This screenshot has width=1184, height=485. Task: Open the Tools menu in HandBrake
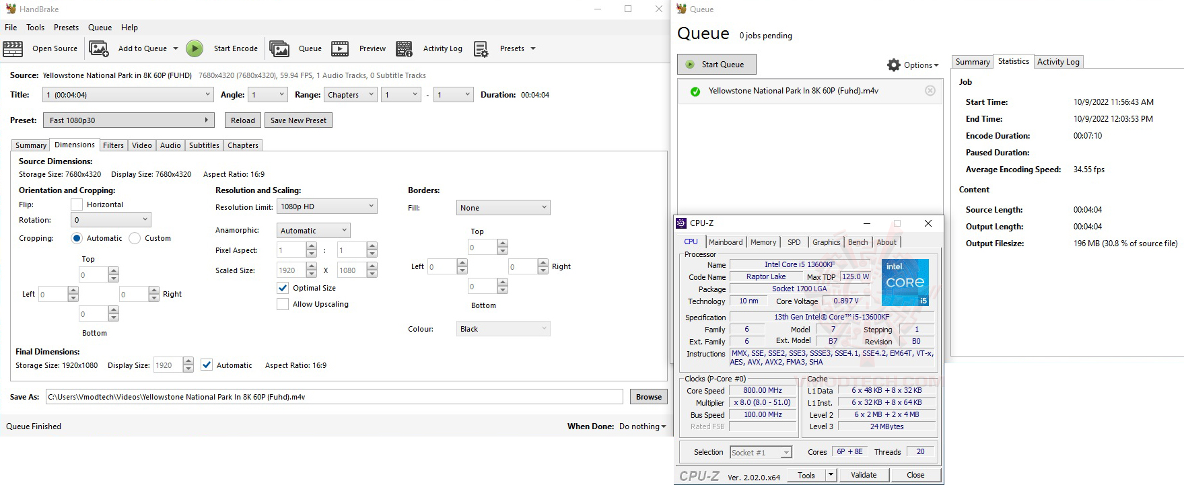tap(36, 28)
